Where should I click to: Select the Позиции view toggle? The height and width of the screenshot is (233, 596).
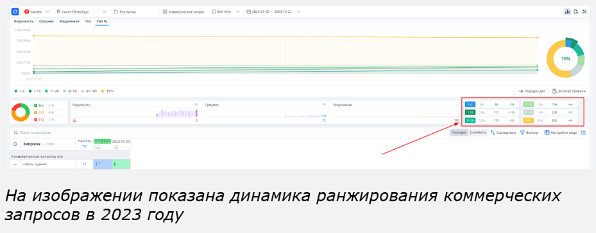[x=459, y=133]
